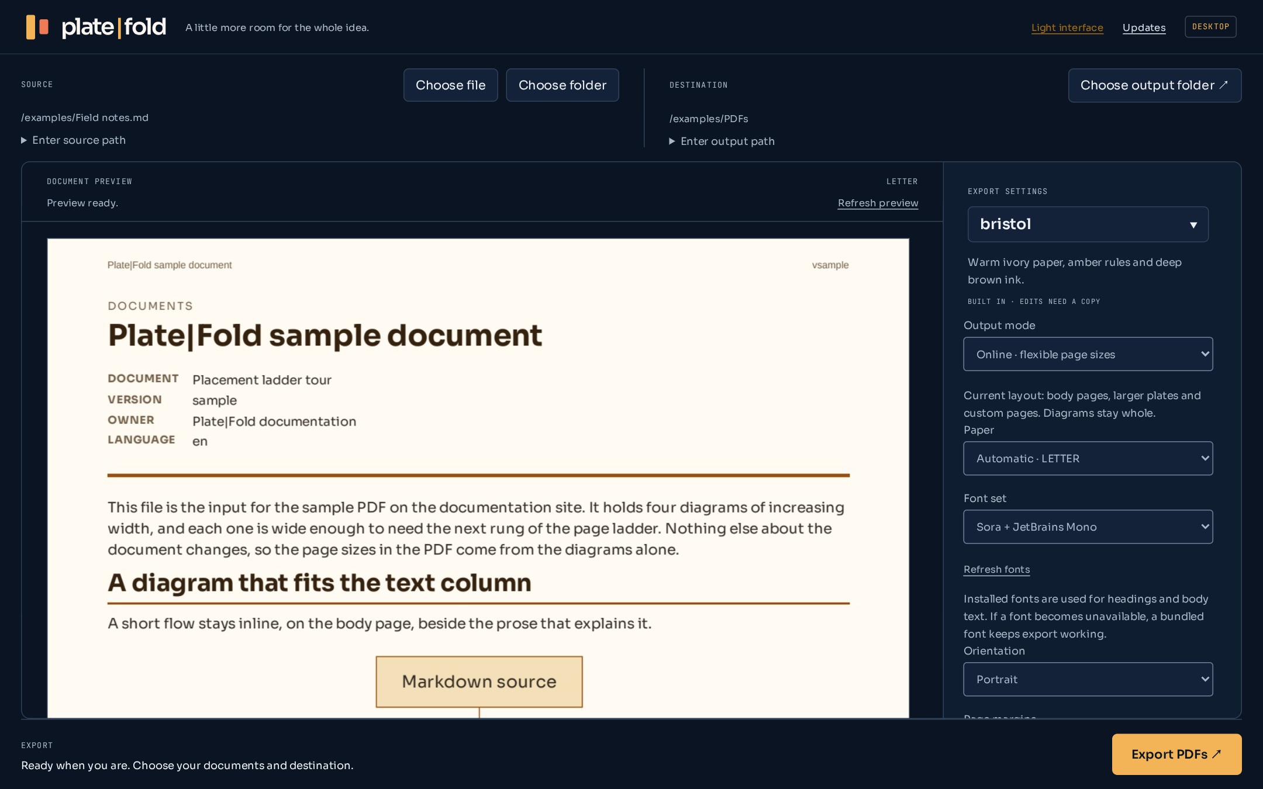Expand Enter source path
This screenshot has height=789, width=1263.
tap(74, 140)
